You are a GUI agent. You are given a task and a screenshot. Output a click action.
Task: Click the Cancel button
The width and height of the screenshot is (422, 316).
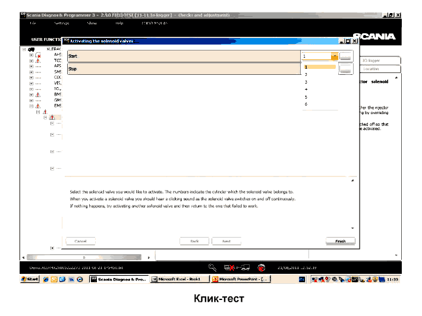(81, 241)
